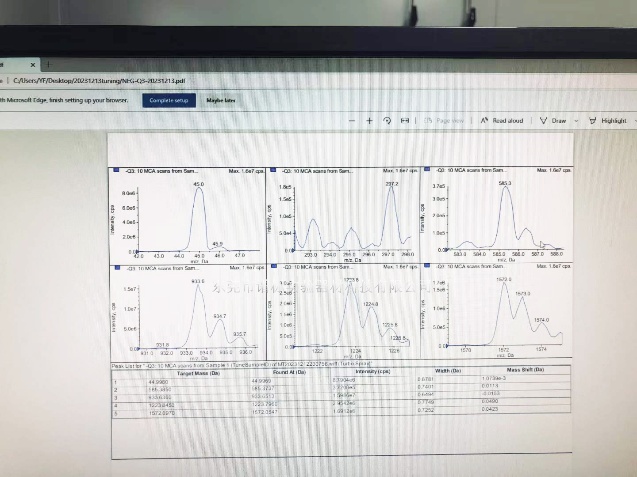Click Target Mass value 1572.0970 in table
The width and height of the screenshot is (637, 477).
(x=161, y=413)
